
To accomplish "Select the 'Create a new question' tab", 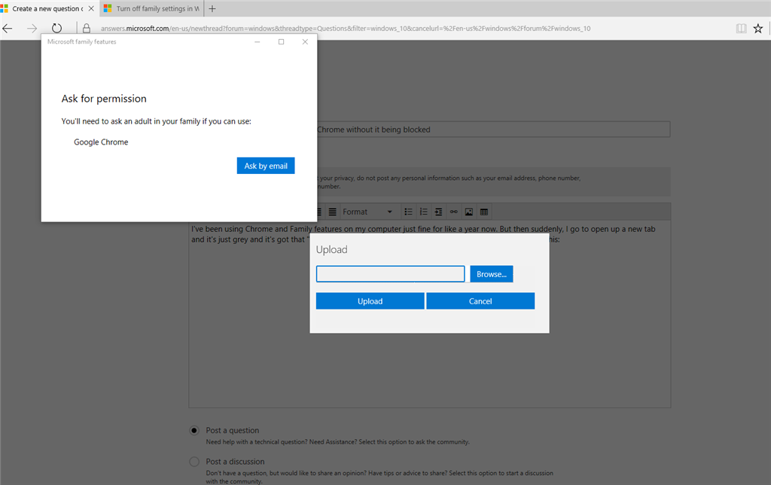I will (x=47, y=8).
